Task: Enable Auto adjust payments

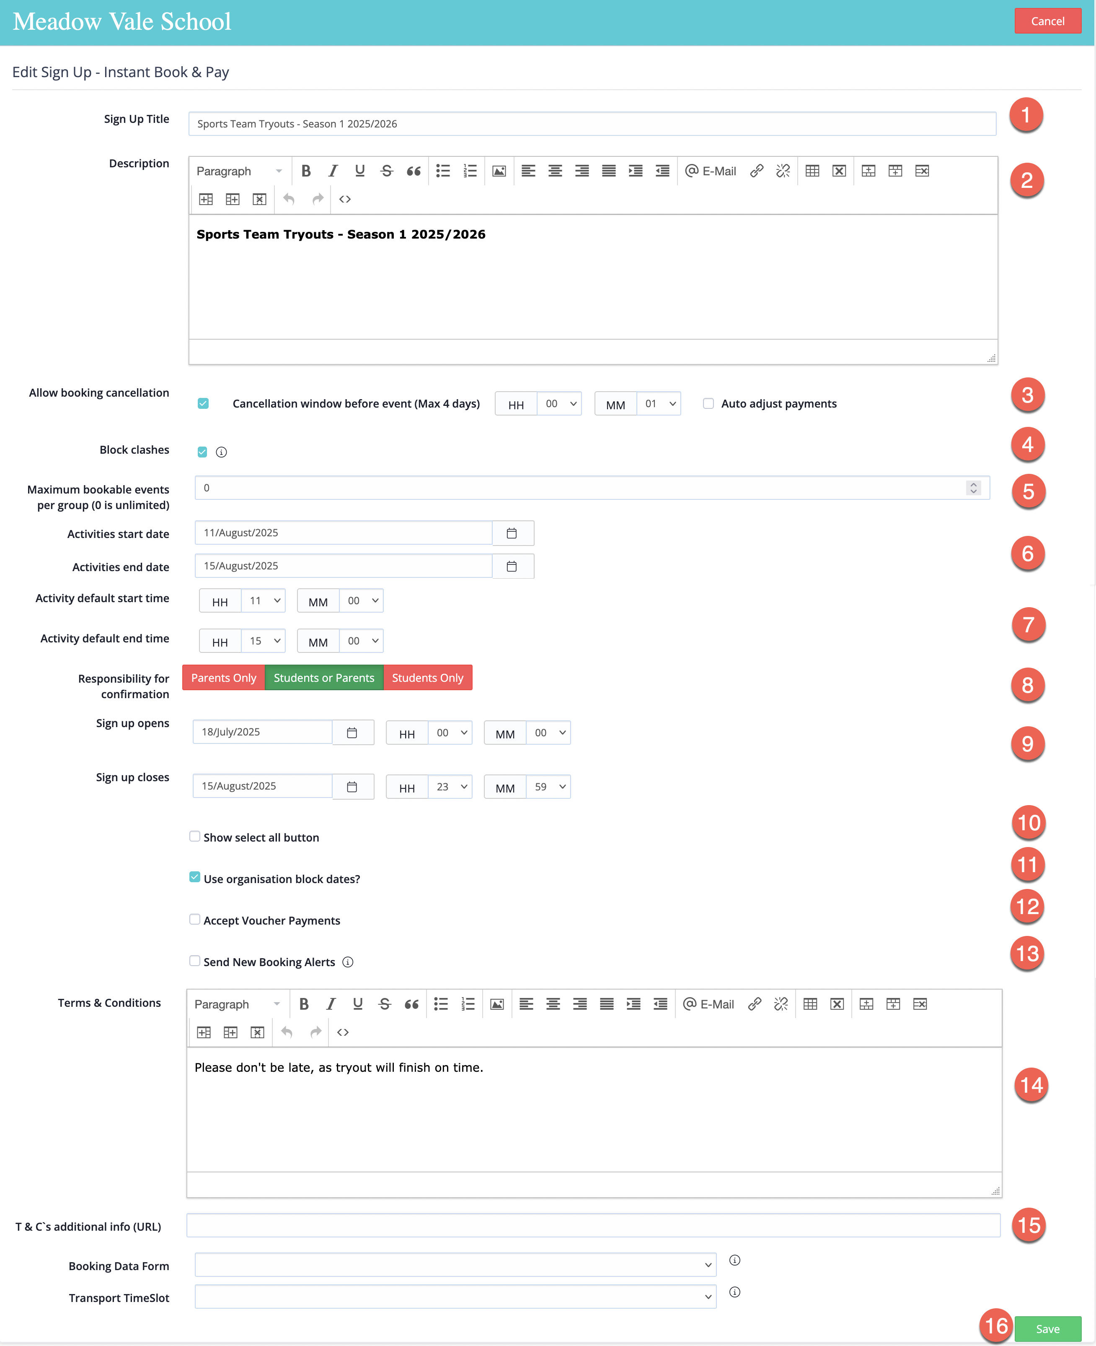Action: (x=708, y=403)
